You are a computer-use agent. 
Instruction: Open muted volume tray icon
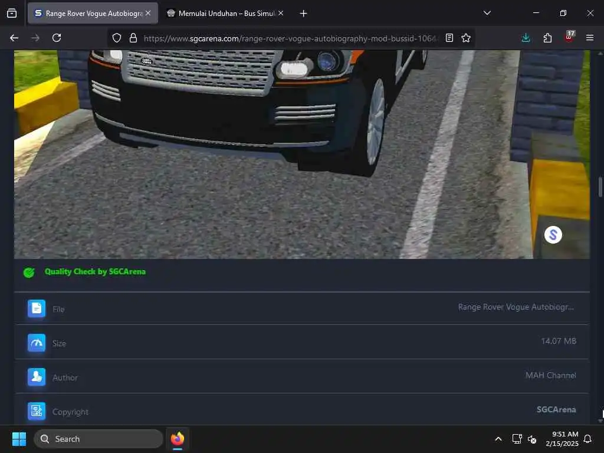click(533, 439)
